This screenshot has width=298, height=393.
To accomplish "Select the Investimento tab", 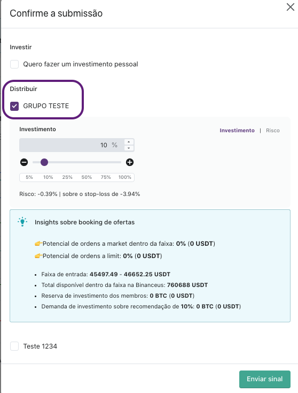I will (237, 130).
